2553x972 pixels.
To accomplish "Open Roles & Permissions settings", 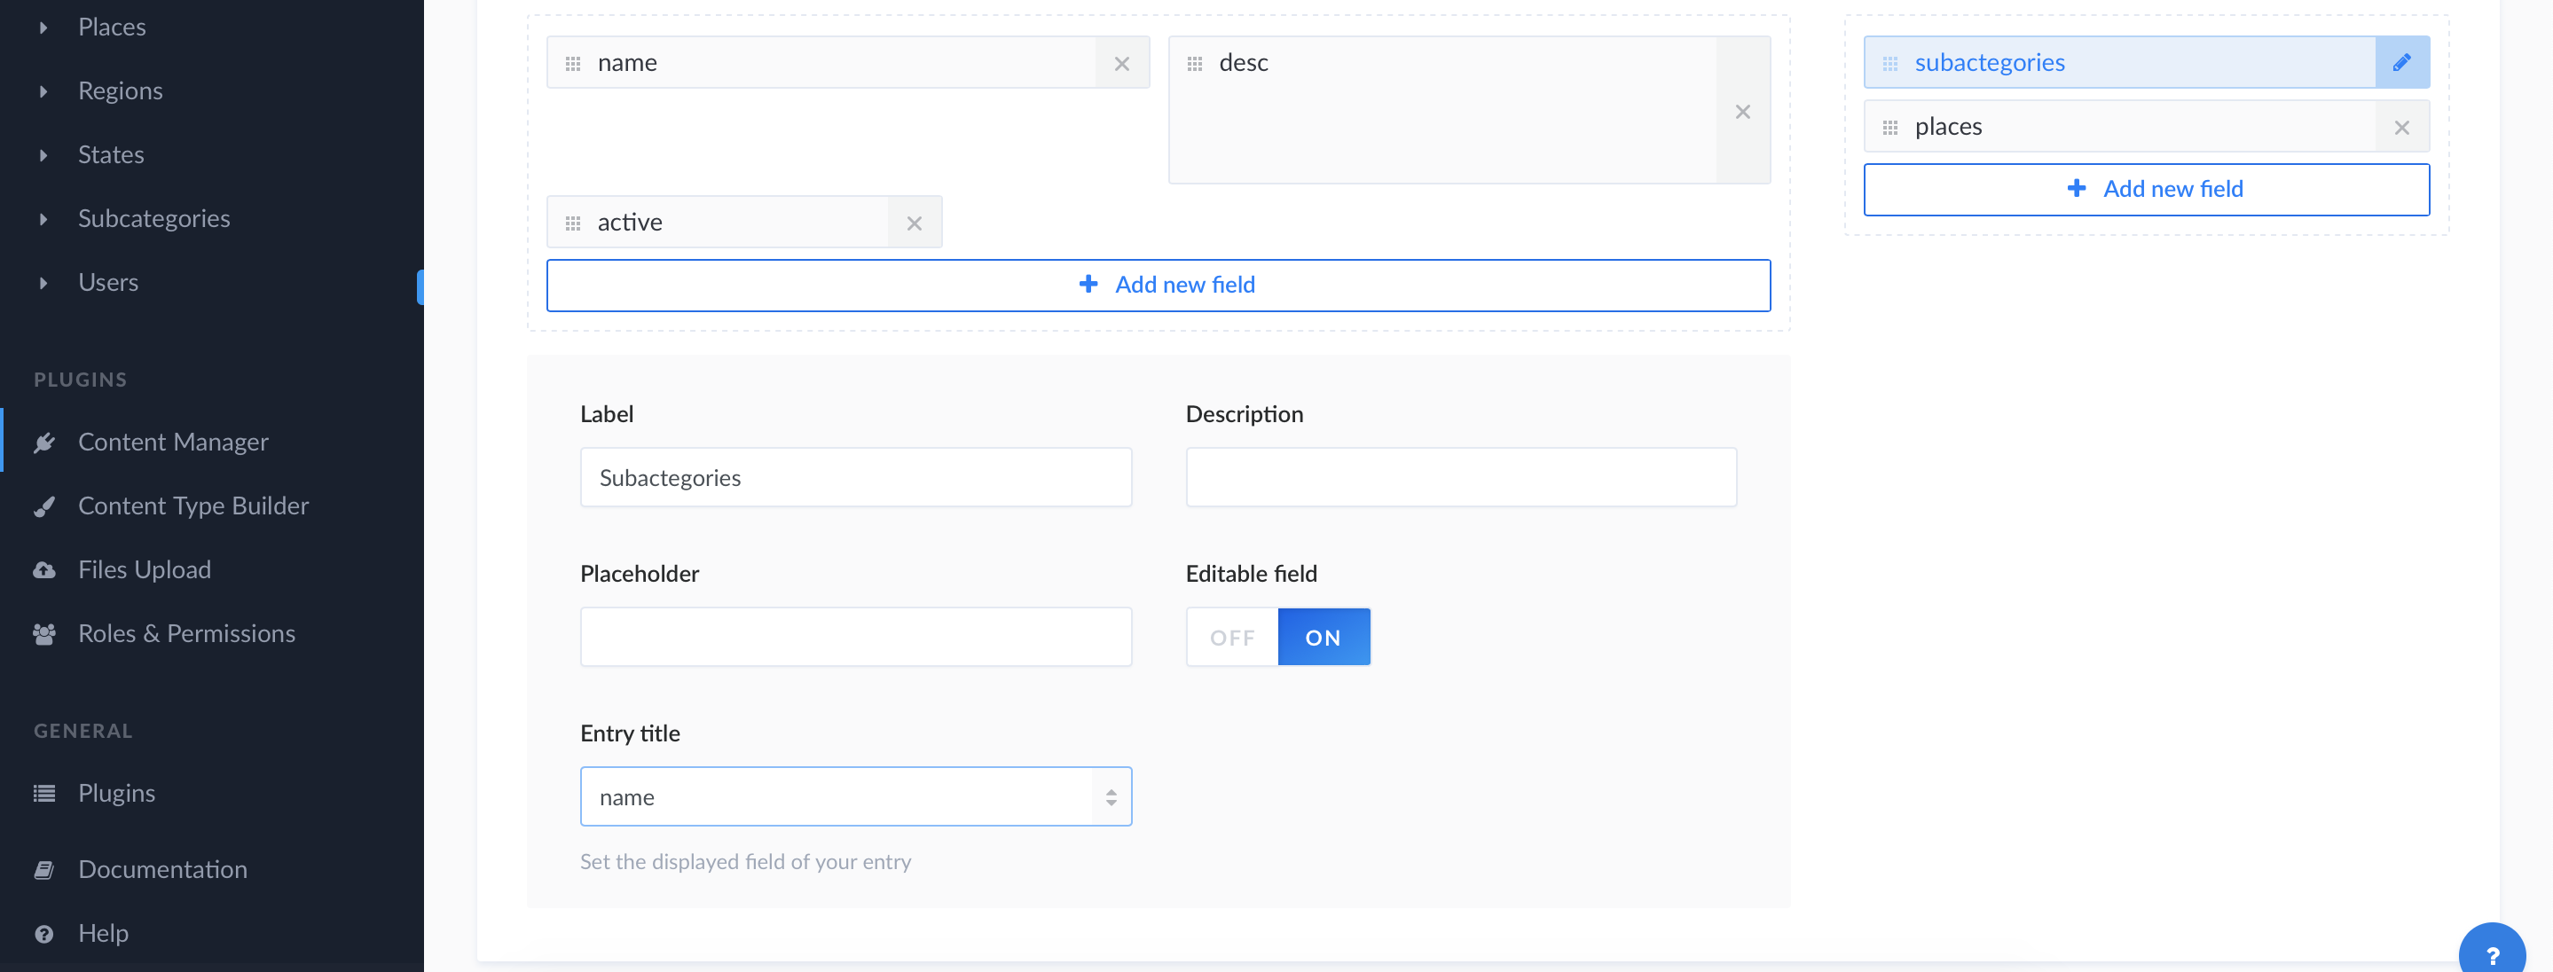I will pyautogui.click(x=186, y=633).
